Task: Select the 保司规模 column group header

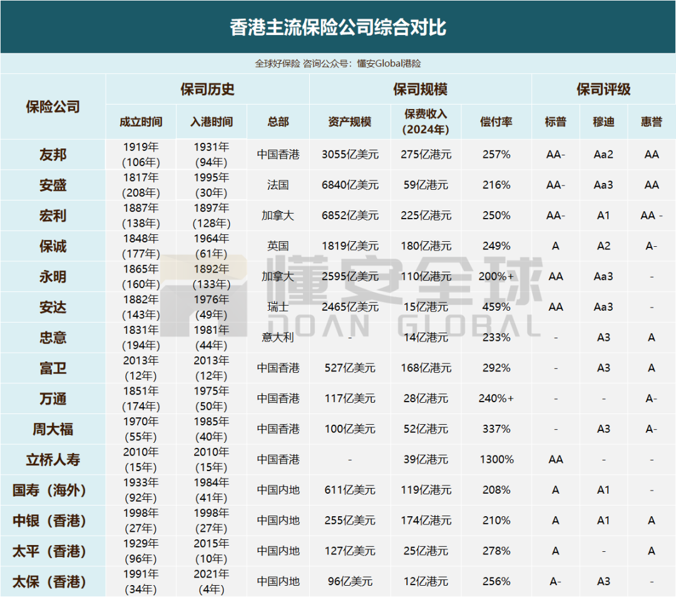Action: pyautogui.click(x=420, y=90)
